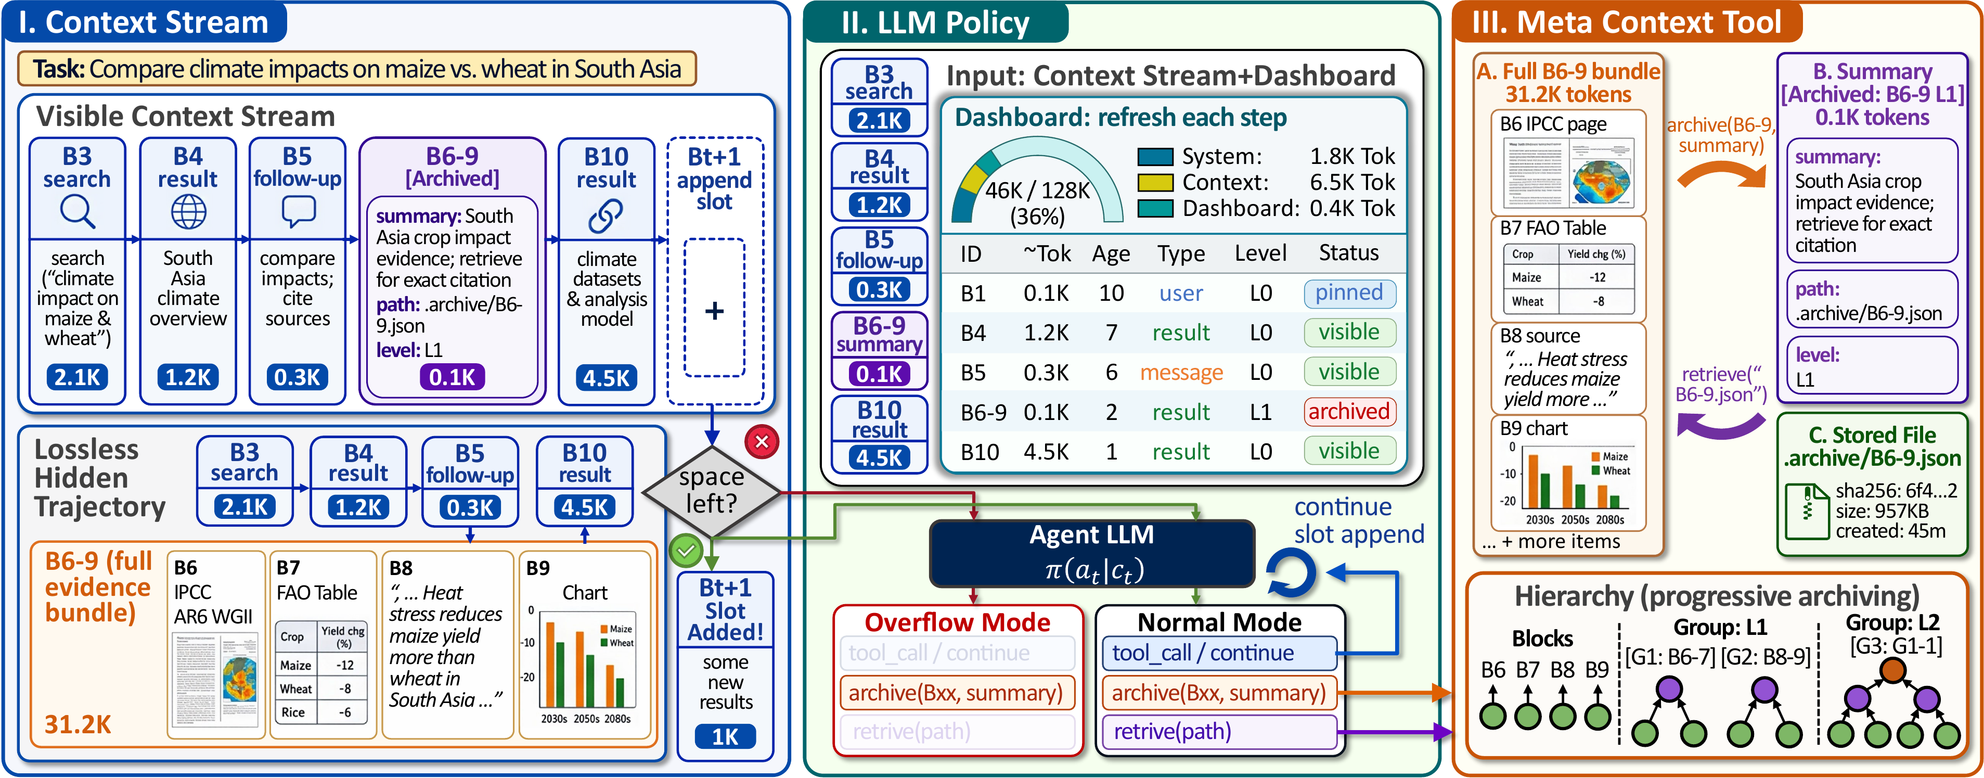Click the II. LLM Policy section tab
Screen dimensions: 1984x778
(936, 21)
